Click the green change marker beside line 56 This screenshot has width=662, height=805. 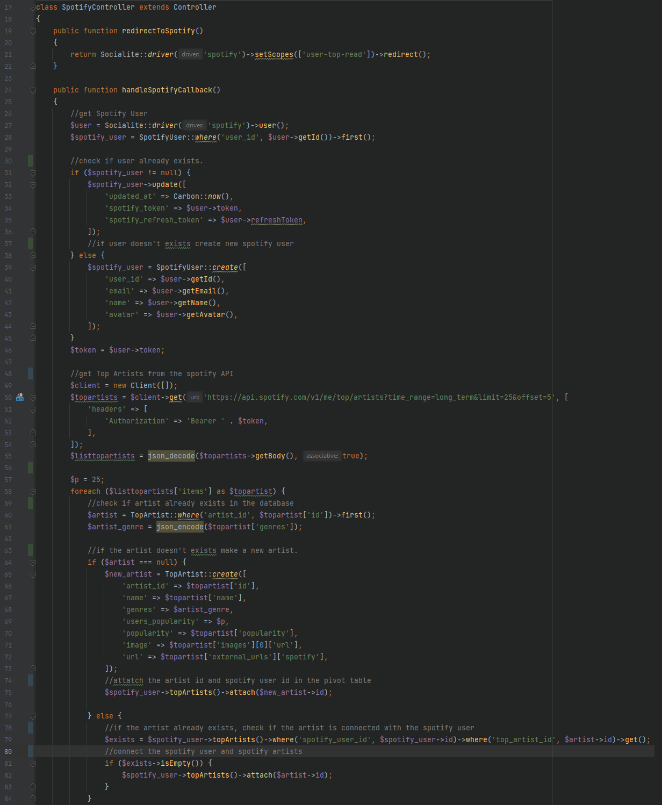[30, 468]
